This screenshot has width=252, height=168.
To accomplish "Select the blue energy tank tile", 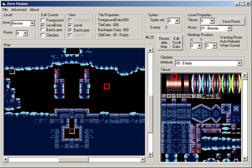I will [x=209, y=96].
